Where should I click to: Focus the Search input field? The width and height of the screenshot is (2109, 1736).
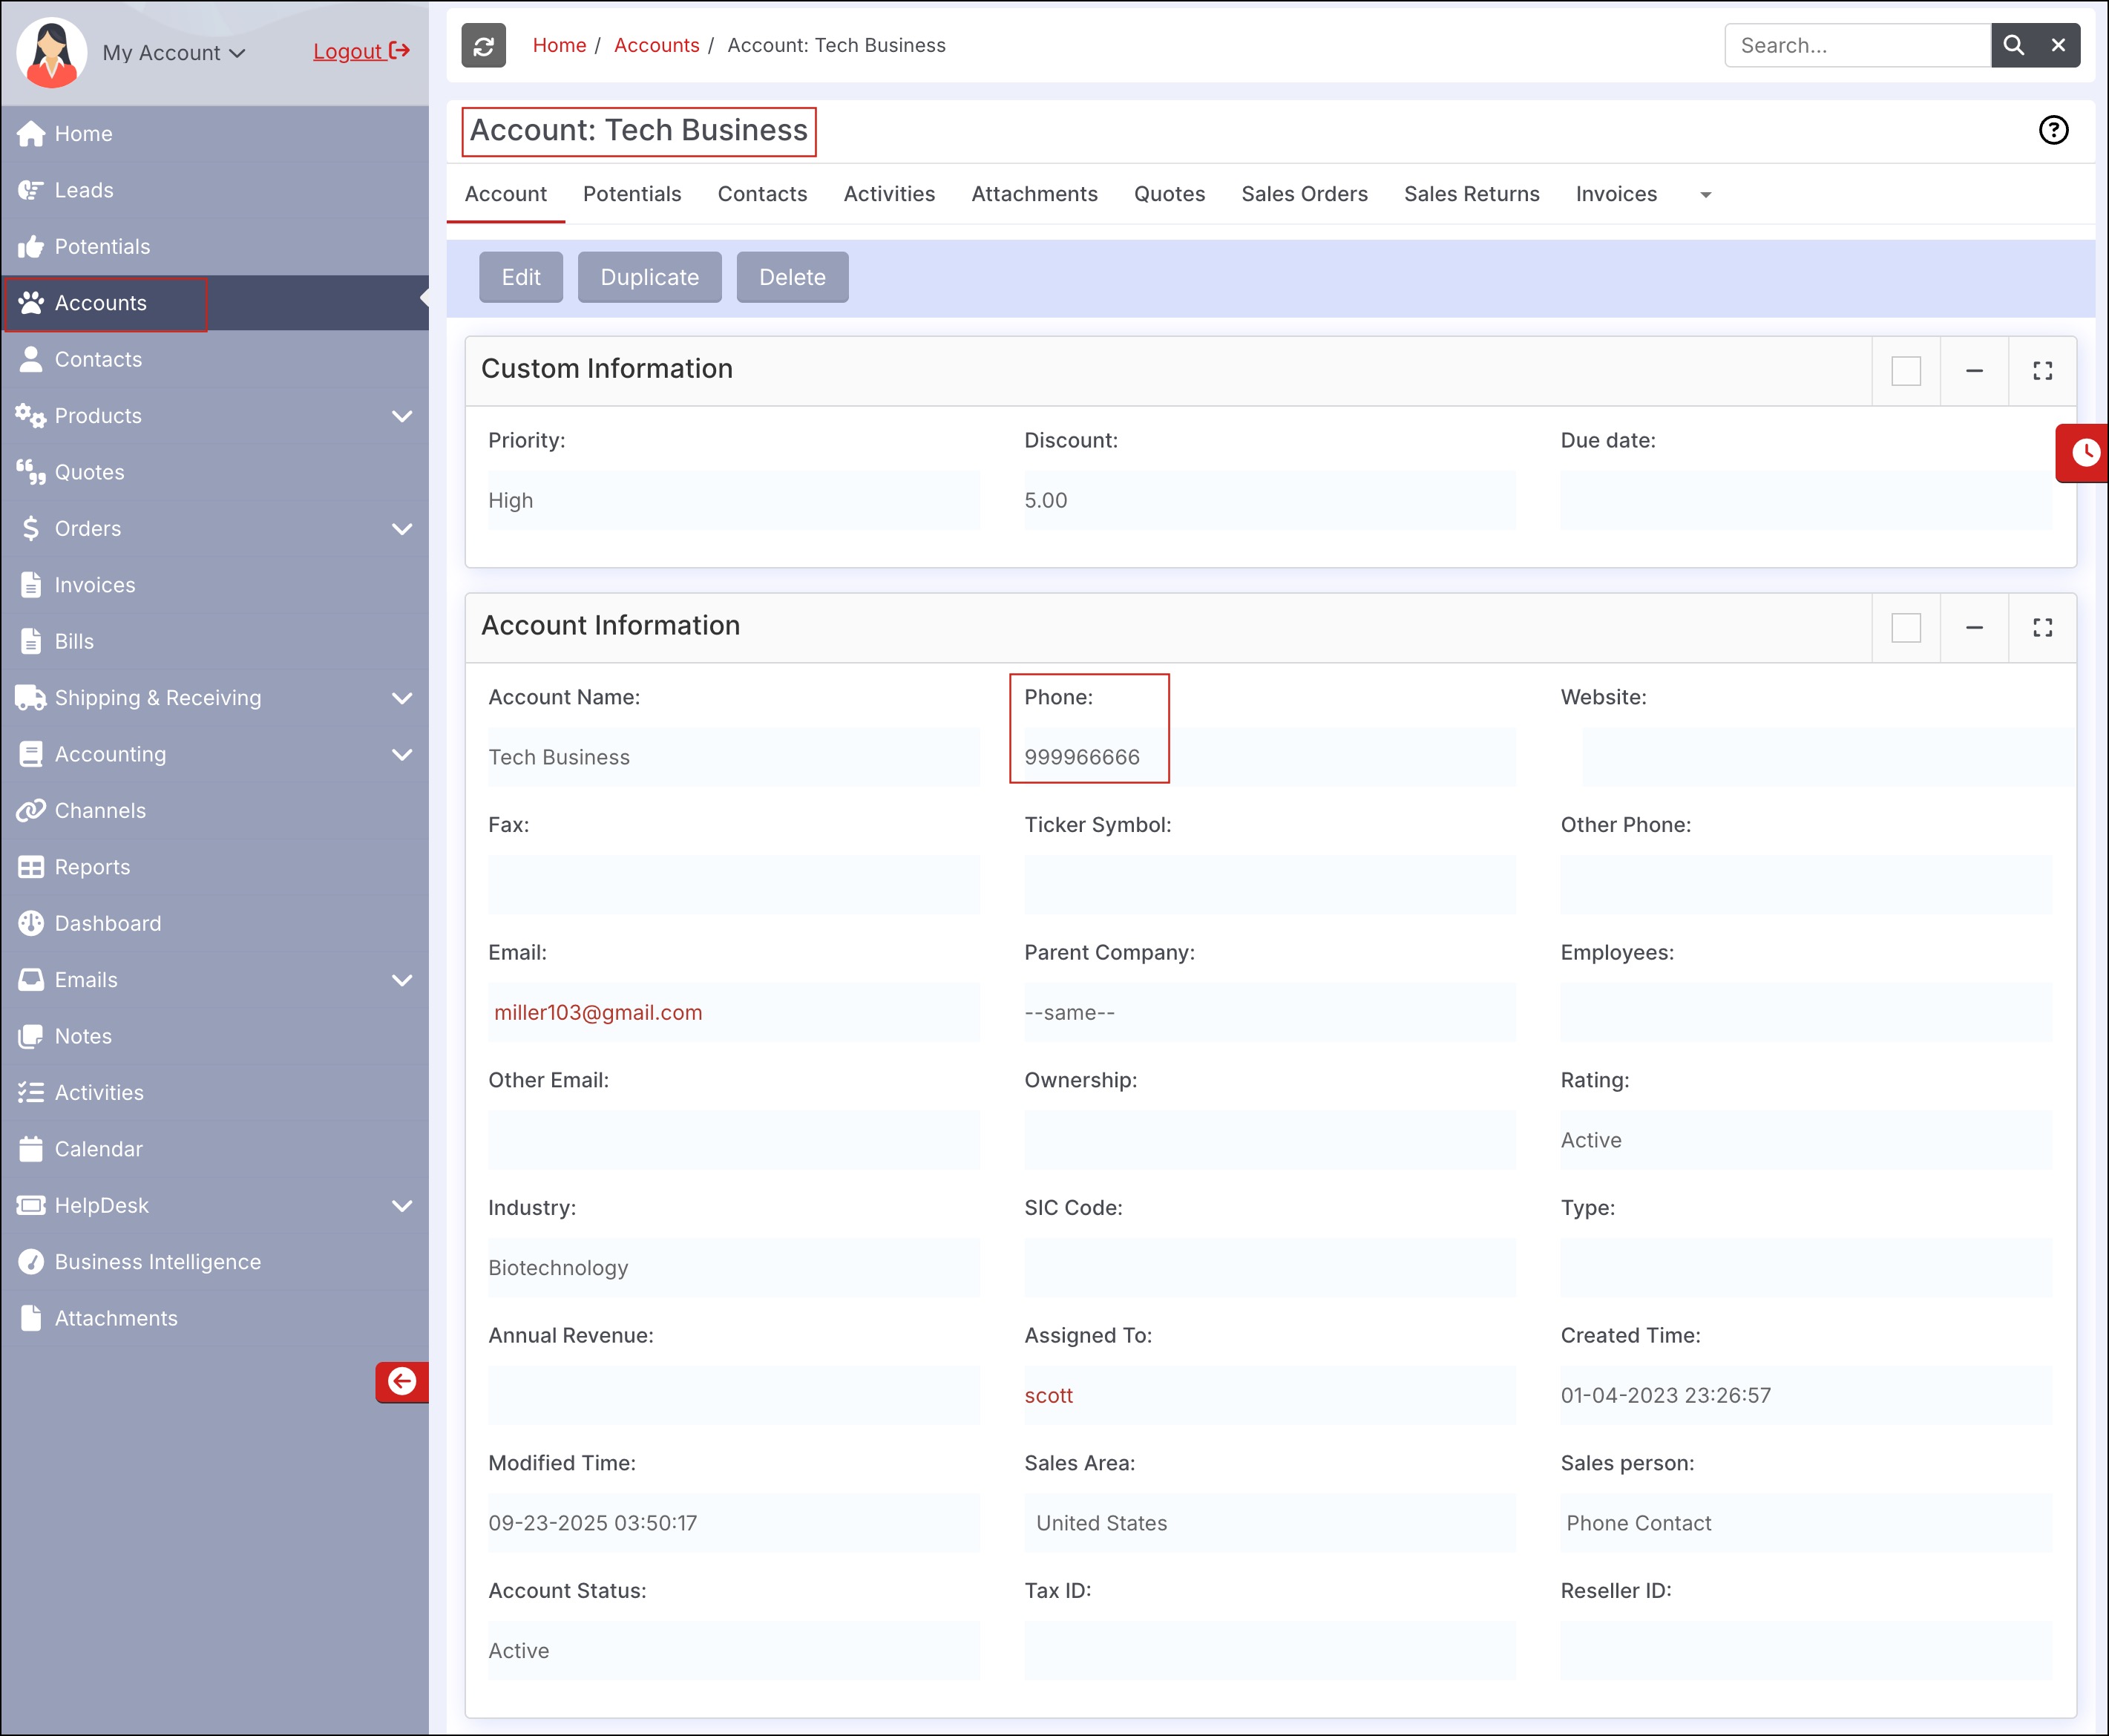[1857, 46]
